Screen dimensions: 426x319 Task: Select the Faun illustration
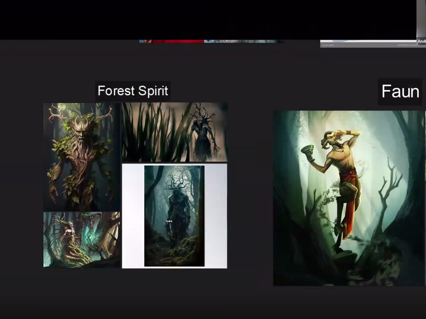pyautogui.click(x=349, y=198)
